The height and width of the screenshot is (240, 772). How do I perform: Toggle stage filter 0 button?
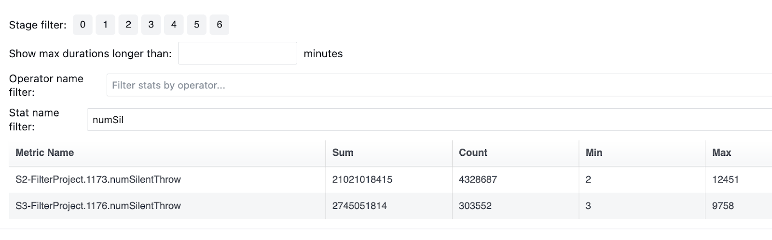coord(83,25)
